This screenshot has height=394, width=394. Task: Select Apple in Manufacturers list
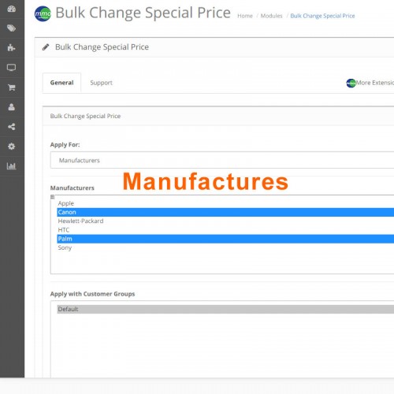225,203
